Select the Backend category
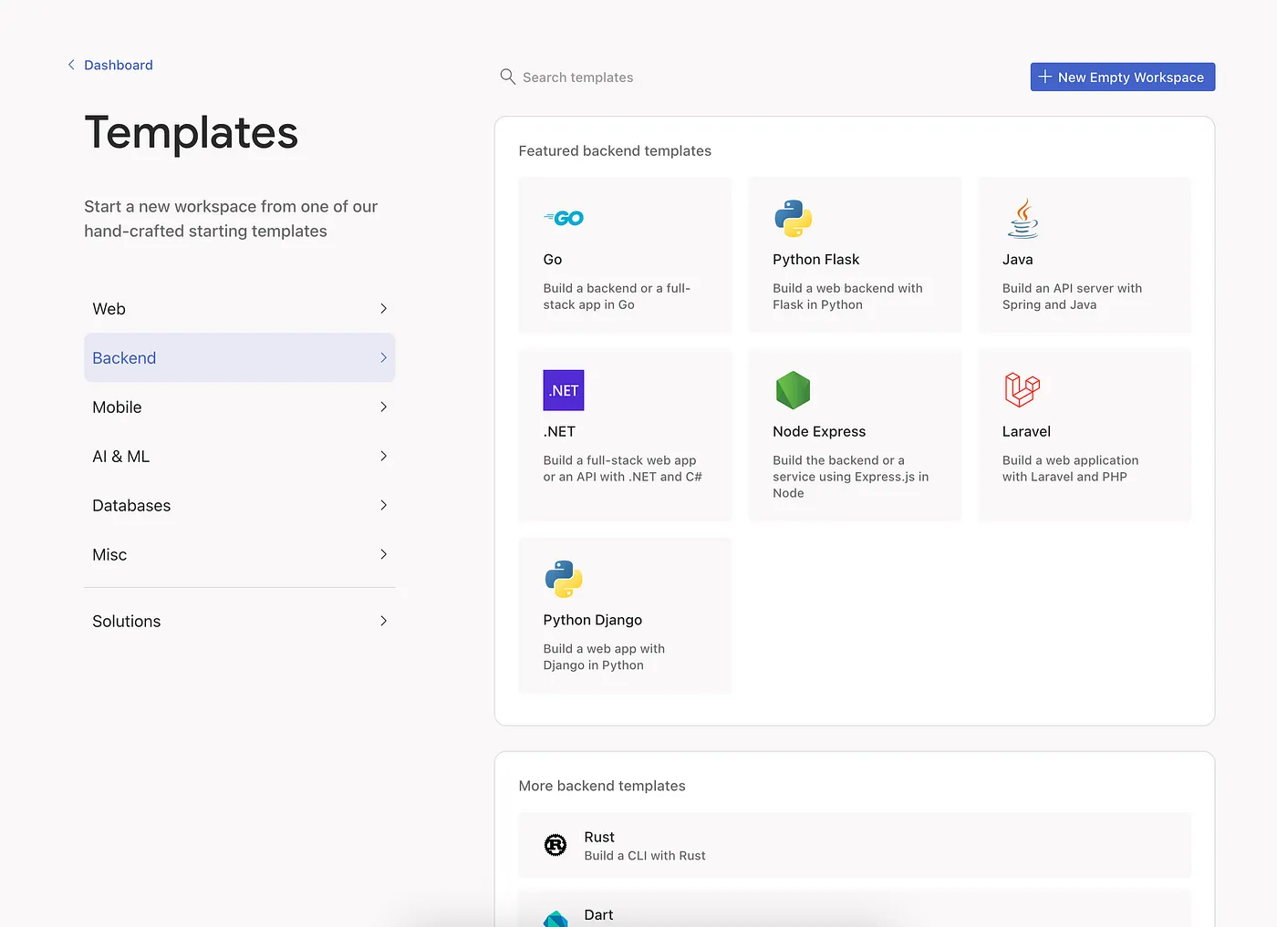Viewport: 1277px width, 927px height. click(x=239, y=357)
